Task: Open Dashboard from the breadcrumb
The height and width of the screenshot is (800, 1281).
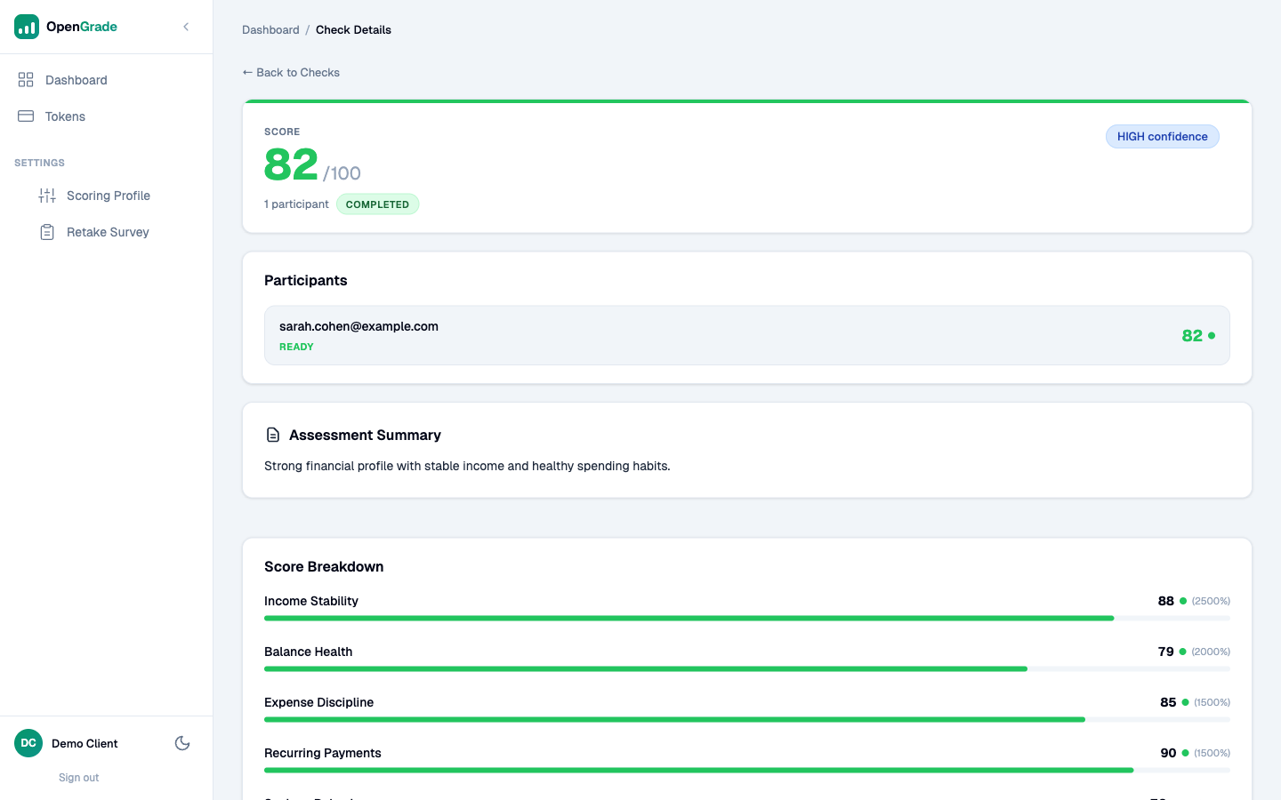Action: click(x=270, y=29)
